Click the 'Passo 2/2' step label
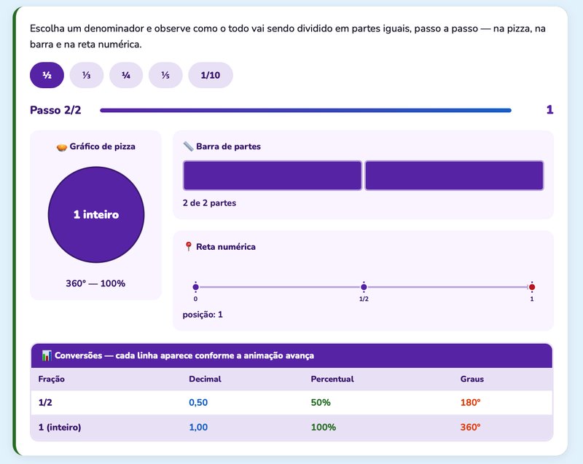The width and height of the screenshot is (583, 464). 55,110
